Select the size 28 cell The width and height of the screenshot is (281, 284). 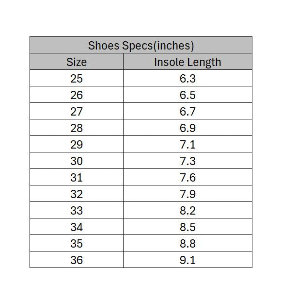click(x=77, y=128)
